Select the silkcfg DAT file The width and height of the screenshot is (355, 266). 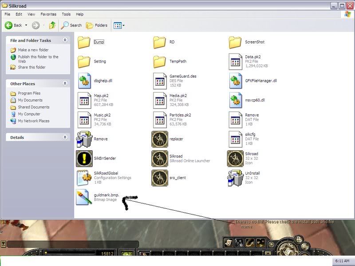point(235,139)
